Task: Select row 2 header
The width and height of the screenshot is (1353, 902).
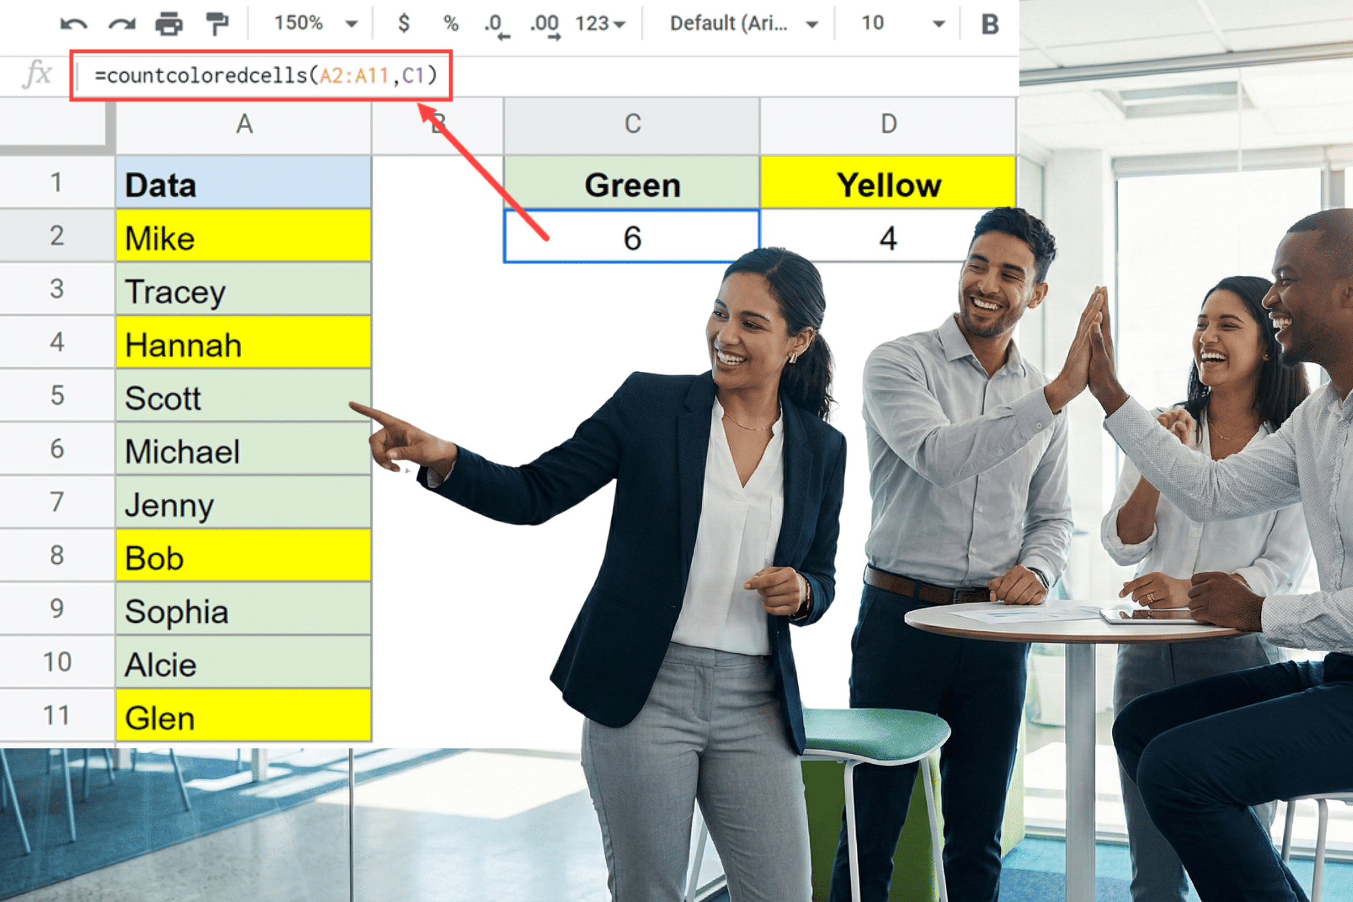Action: coord(56,236)
